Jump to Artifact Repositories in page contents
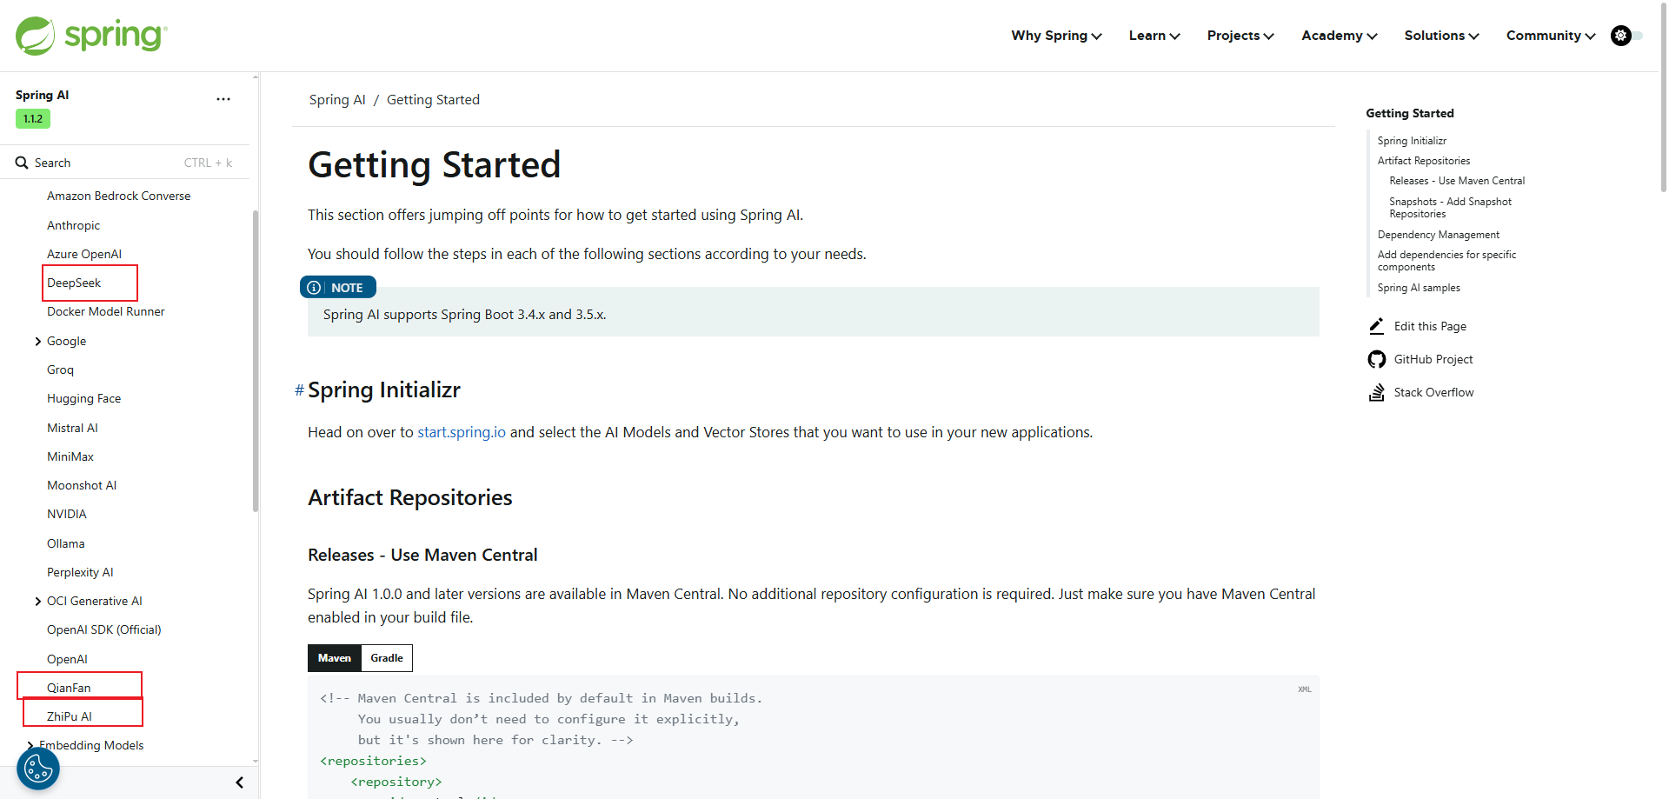This screenshot has width=1669, height=799. click(x=1424, y=161)
